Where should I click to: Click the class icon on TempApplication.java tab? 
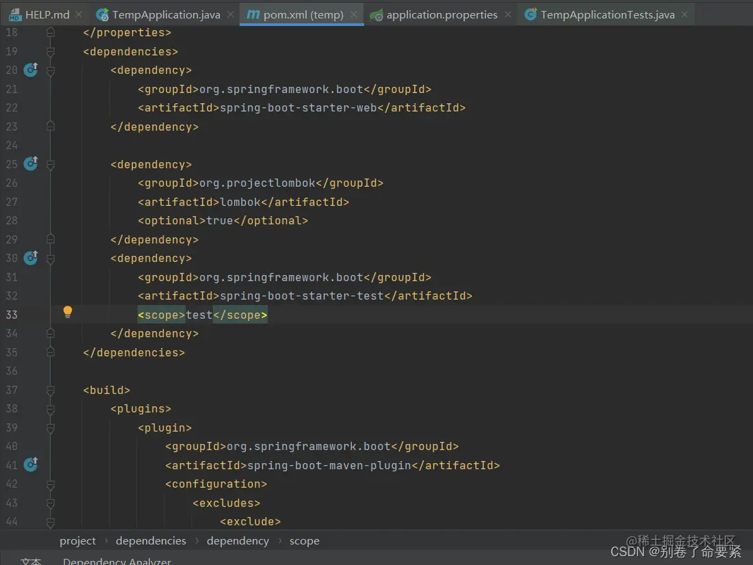click(x=102, y=15)
